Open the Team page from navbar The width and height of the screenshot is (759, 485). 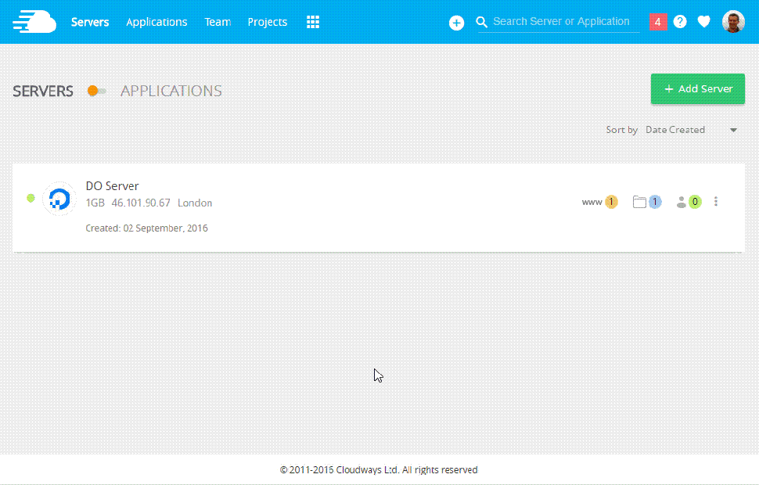click(x=218, y=22)
